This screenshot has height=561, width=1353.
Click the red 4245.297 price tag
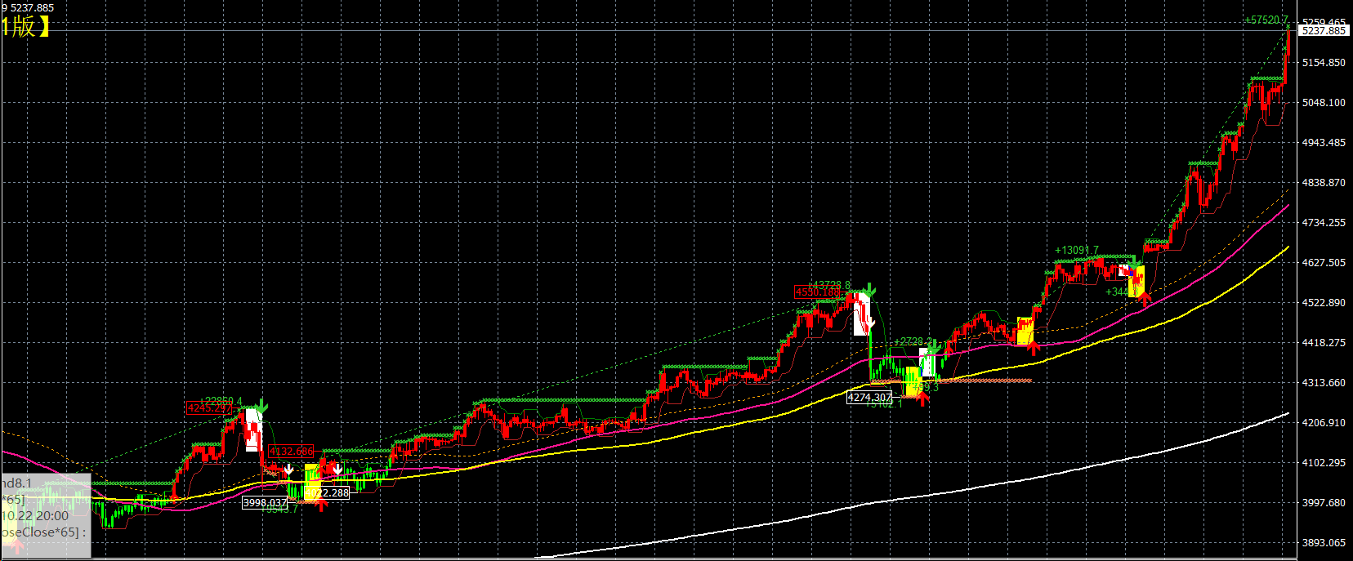[x=209, y=407]
